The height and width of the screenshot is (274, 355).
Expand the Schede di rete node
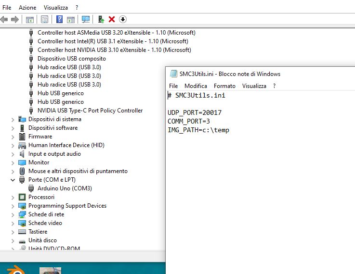[13, 214]
